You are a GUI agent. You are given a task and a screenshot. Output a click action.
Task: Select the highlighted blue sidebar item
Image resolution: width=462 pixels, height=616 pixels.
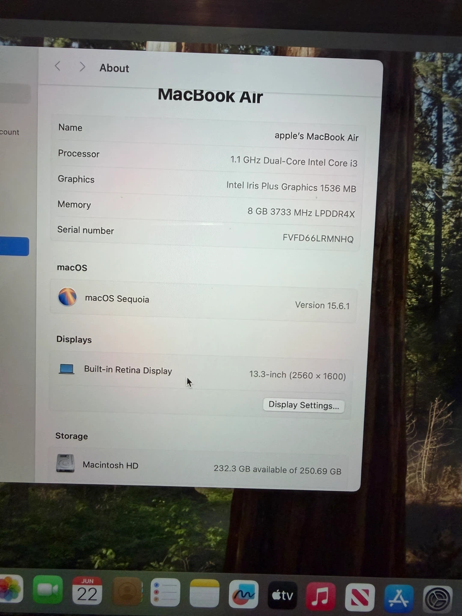tap(14, 246)
